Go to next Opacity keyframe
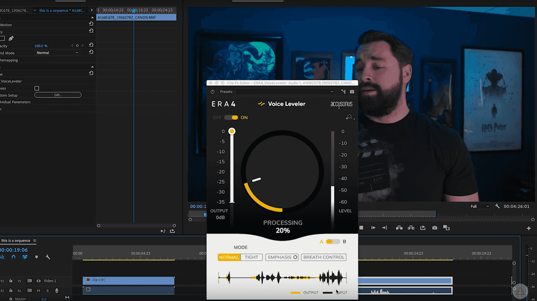 coord(83,46)
